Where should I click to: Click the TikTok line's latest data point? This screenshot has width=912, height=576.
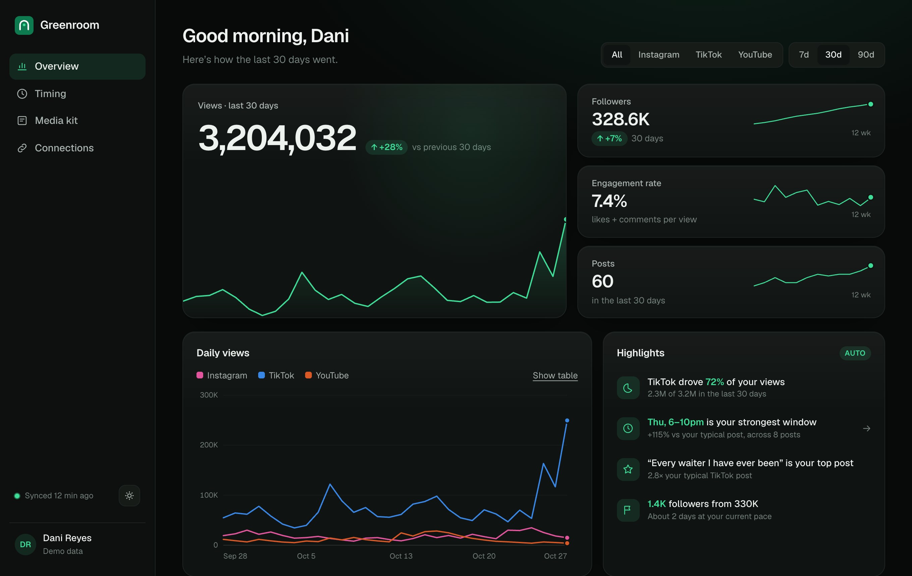point(567,421)
